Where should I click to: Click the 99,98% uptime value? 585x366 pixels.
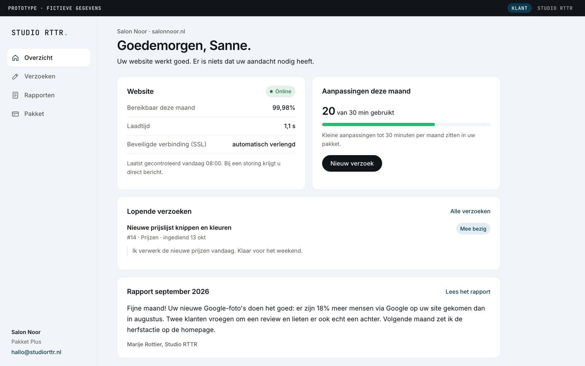tap(283, 108)
